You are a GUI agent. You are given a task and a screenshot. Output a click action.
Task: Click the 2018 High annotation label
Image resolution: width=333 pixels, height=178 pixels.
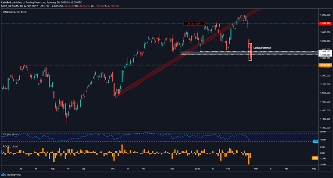[194, 24]
